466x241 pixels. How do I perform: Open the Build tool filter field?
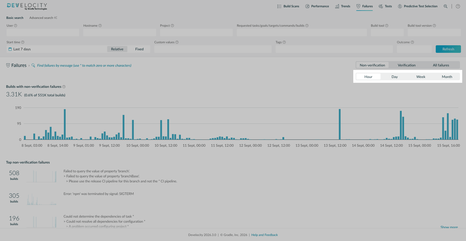click(x=387, y=32)
